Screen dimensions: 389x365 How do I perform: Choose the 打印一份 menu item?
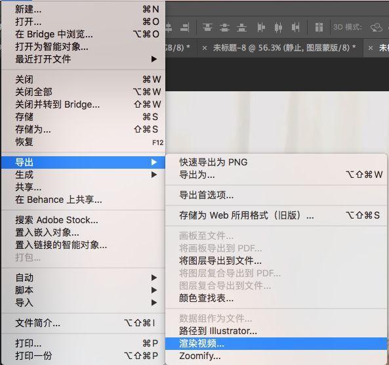83,356
